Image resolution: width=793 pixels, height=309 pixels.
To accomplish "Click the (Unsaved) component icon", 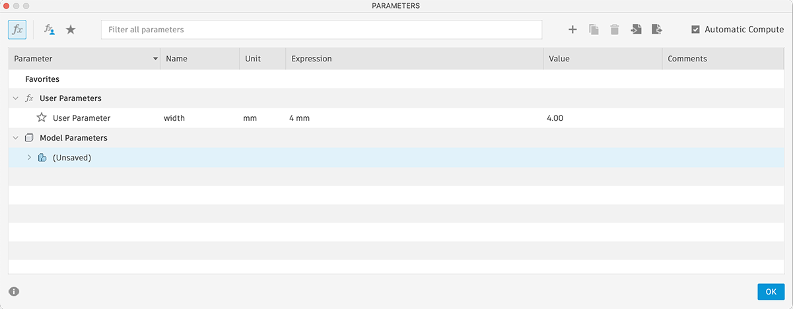I will pos(42,158).
